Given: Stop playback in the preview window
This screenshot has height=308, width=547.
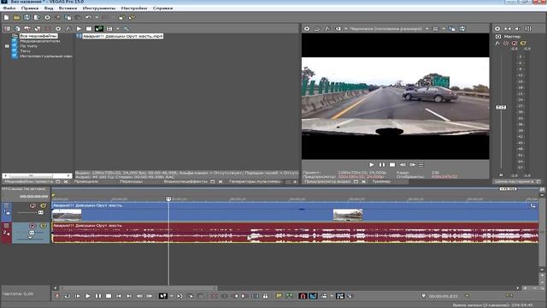Looking at the screenshot, I should click(392, 164).
